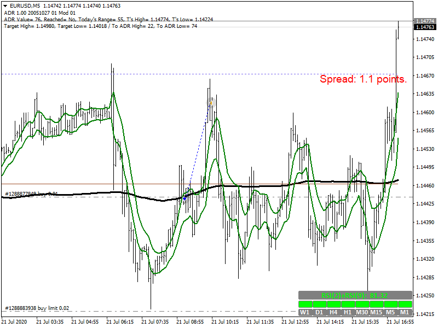The image size is (438, 328).
Task: Click the 1.14774 price tag on the axis
Action: coord(425,21)
